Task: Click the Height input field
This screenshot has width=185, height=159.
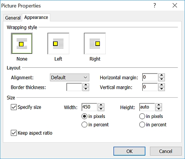Action: (147, 107)
